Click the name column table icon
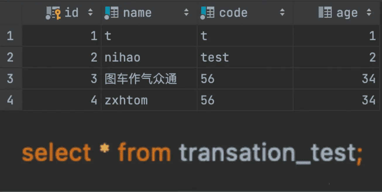382x192 pixels. (111, 13)
